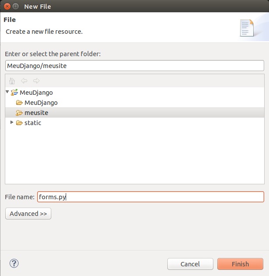Focus the parent folder path field
The width and height of the screenshot is (269, 276).
134,66
